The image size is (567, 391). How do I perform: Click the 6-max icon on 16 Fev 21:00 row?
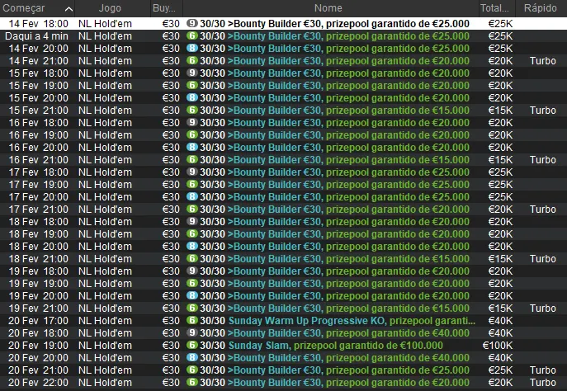click(192, 159)
